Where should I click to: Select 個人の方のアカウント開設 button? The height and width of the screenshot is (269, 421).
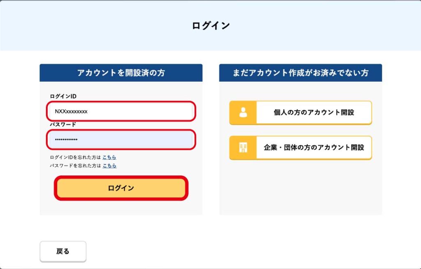tap(301, 113)
